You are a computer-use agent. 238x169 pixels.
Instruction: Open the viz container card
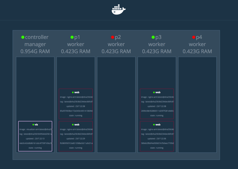[x=35, y=136]
